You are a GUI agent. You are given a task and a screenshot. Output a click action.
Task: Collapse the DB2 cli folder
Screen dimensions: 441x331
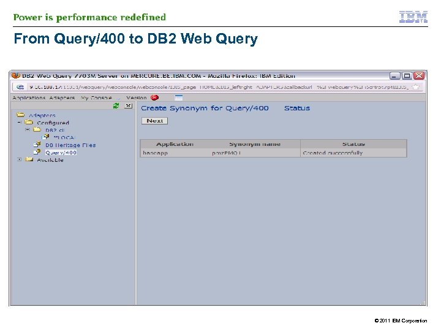tap(28, 130)
